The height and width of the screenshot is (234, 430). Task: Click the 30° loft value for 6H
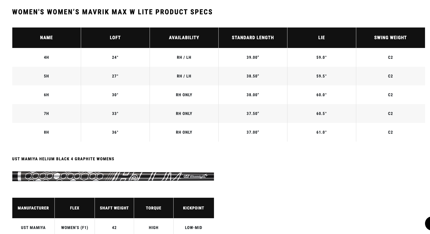click(x=115, y=95)
